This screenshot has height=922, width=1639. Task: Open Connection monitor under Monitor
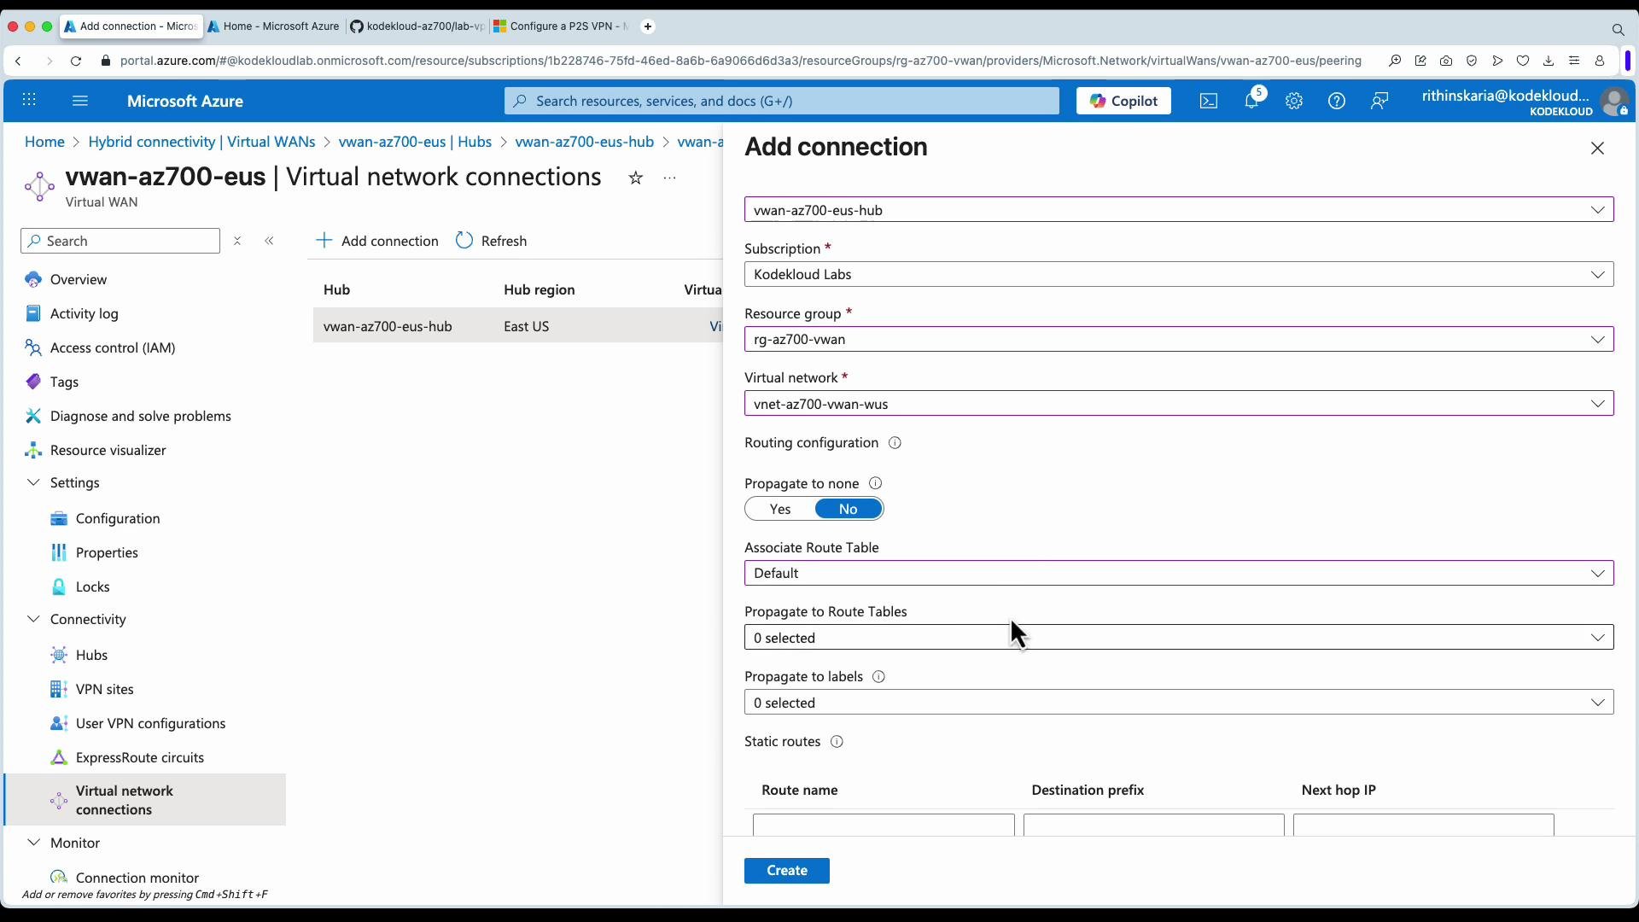[137, 878]
